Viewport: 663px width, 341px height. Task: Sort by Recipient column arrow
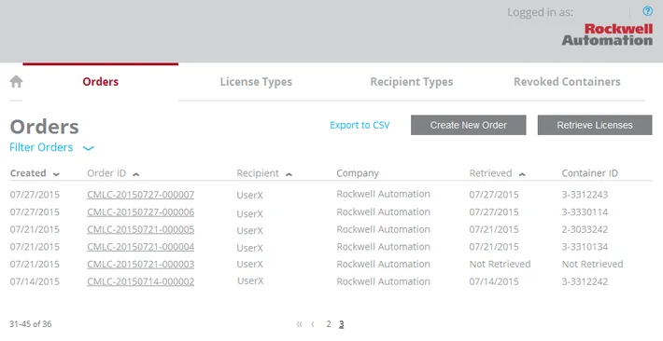tap(289, 174)
